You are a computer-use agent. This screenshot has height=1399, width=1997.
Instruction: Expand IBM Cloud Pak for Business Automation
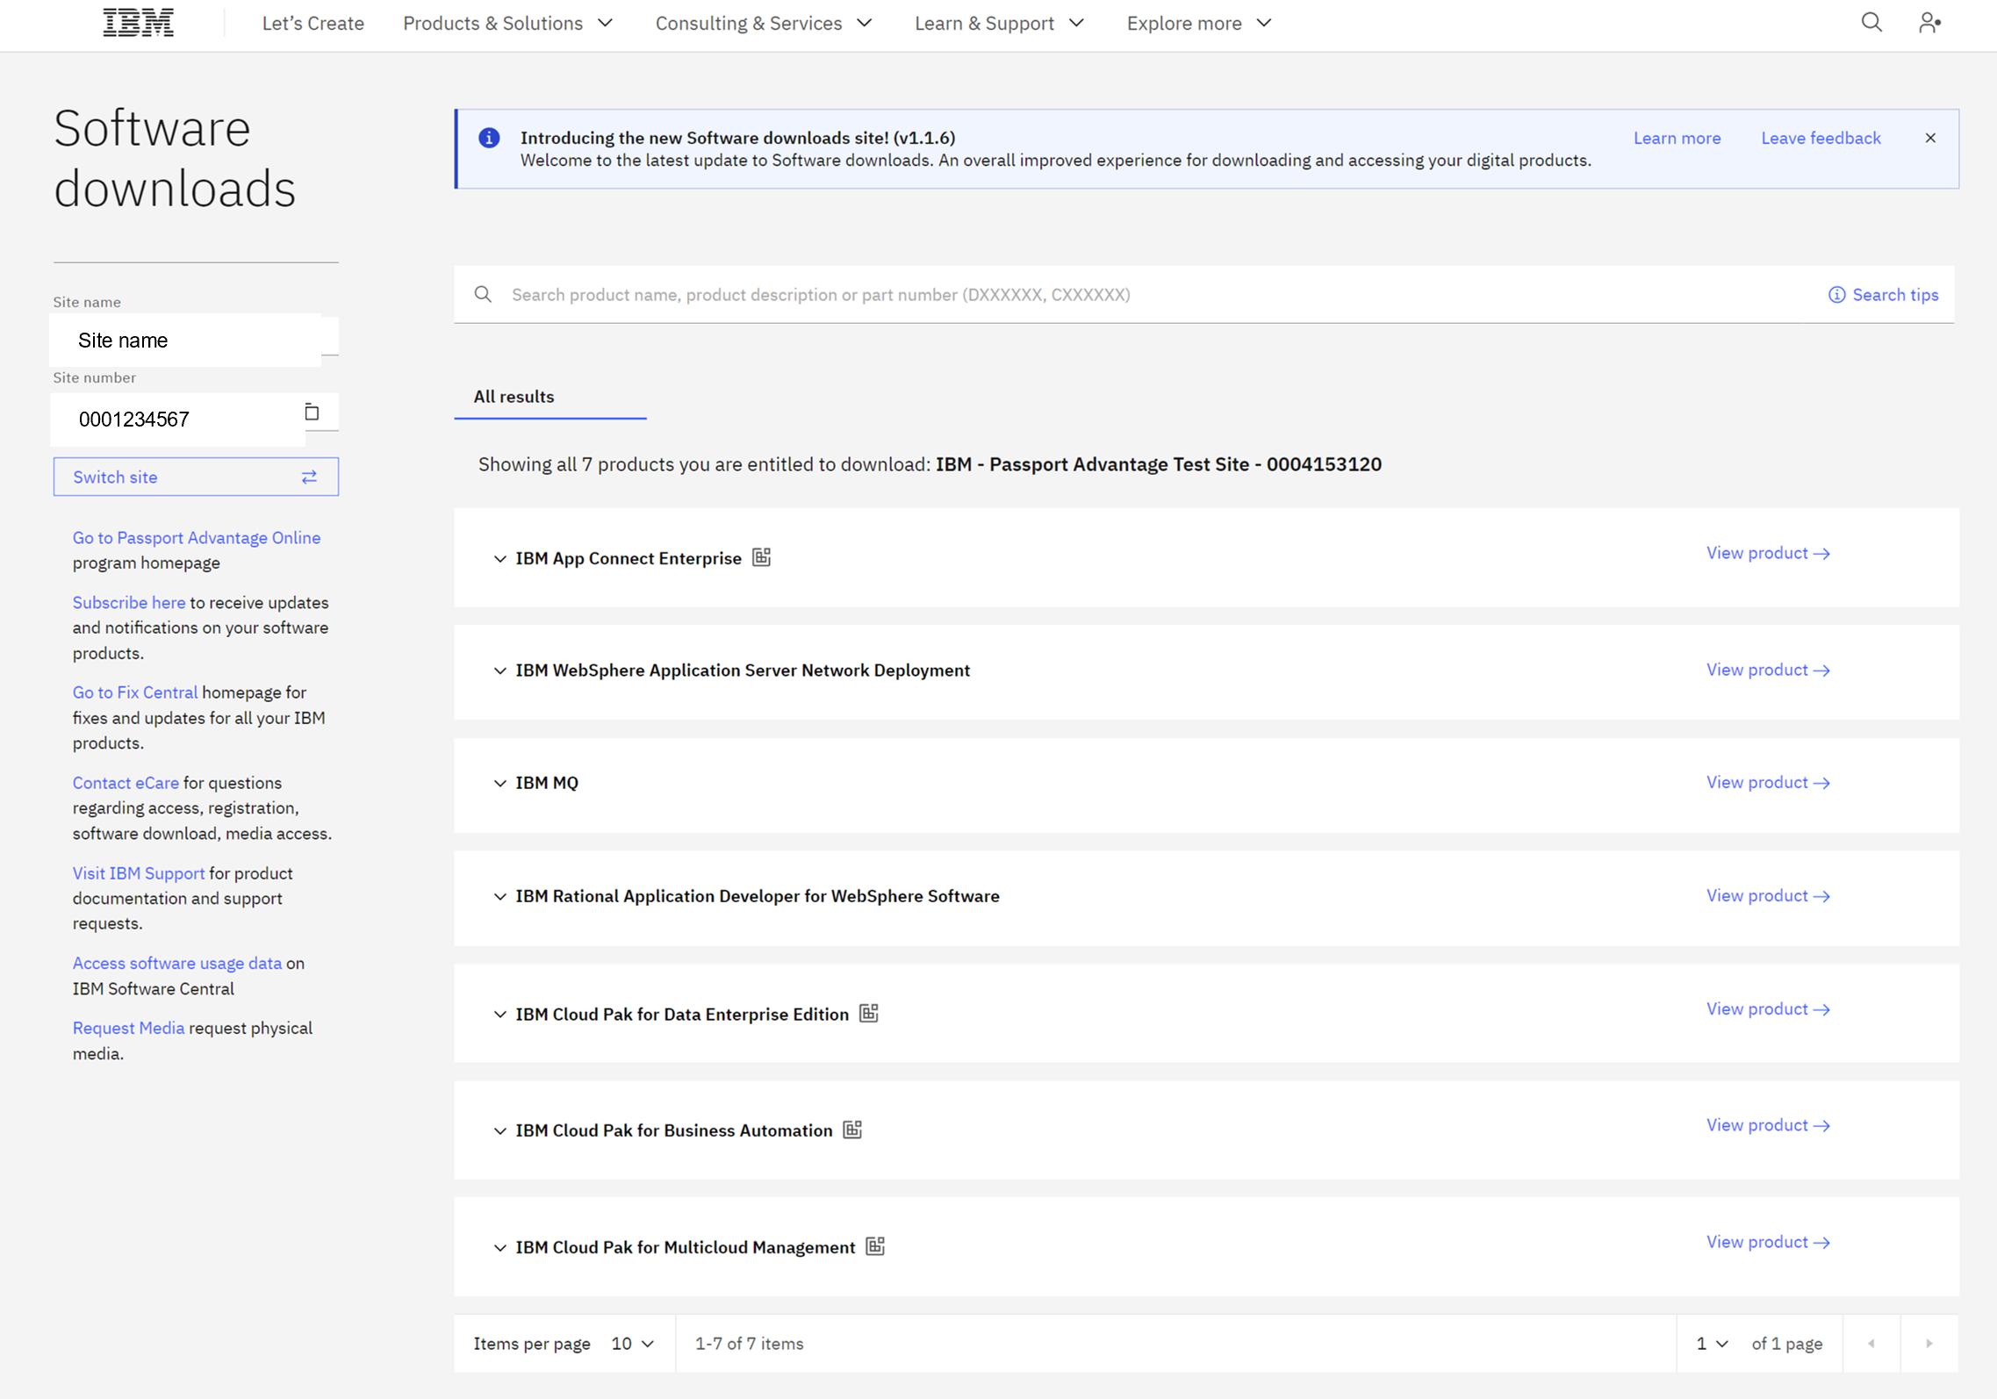click(499, 1131)
